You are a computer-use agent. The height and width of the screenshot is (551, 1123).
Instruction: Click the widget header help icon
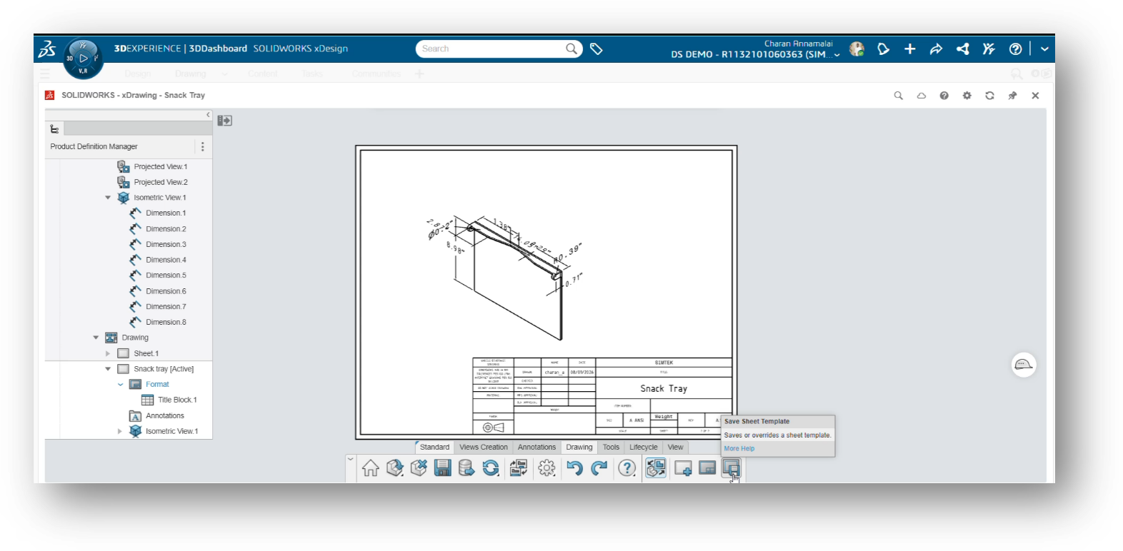pos(944,96)
